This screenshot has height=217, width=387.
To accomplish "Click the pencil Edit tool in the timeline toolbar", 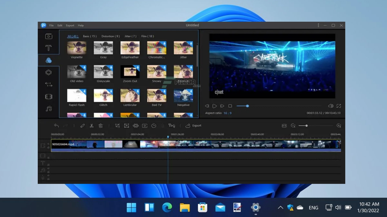I will tap(83, 126).
